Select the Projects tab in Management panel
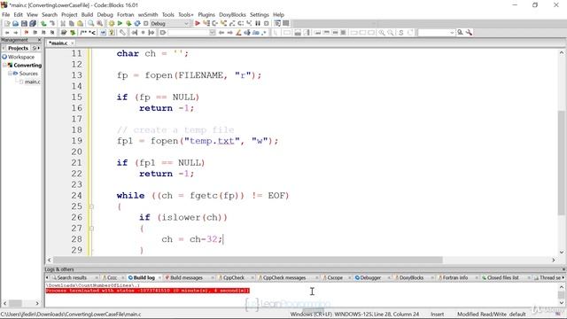567x319 pixels. 18,48
